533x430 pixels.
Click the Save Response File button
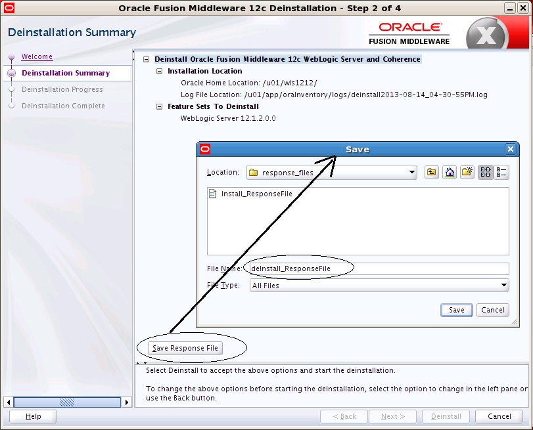point(185,348)
